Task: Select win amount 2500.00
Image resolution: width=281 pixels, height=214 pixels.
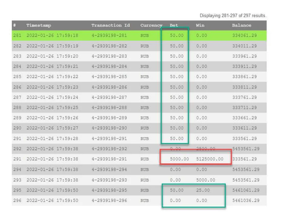Action: (x=206, y=149)
